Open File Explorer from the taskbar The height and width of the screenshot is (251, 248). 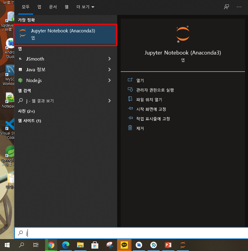(80, 245)
